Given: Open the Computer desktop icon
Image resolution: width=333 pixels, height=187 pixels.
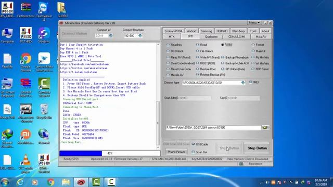Looking at the screenshot, I should (x=7, y=35).
